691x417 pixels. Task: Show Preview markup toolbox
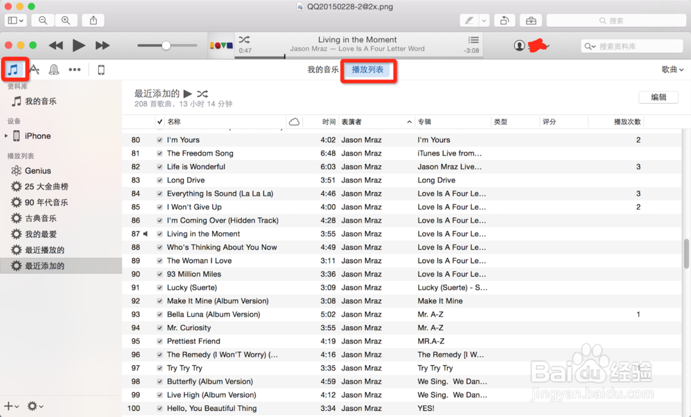[531, 20]
